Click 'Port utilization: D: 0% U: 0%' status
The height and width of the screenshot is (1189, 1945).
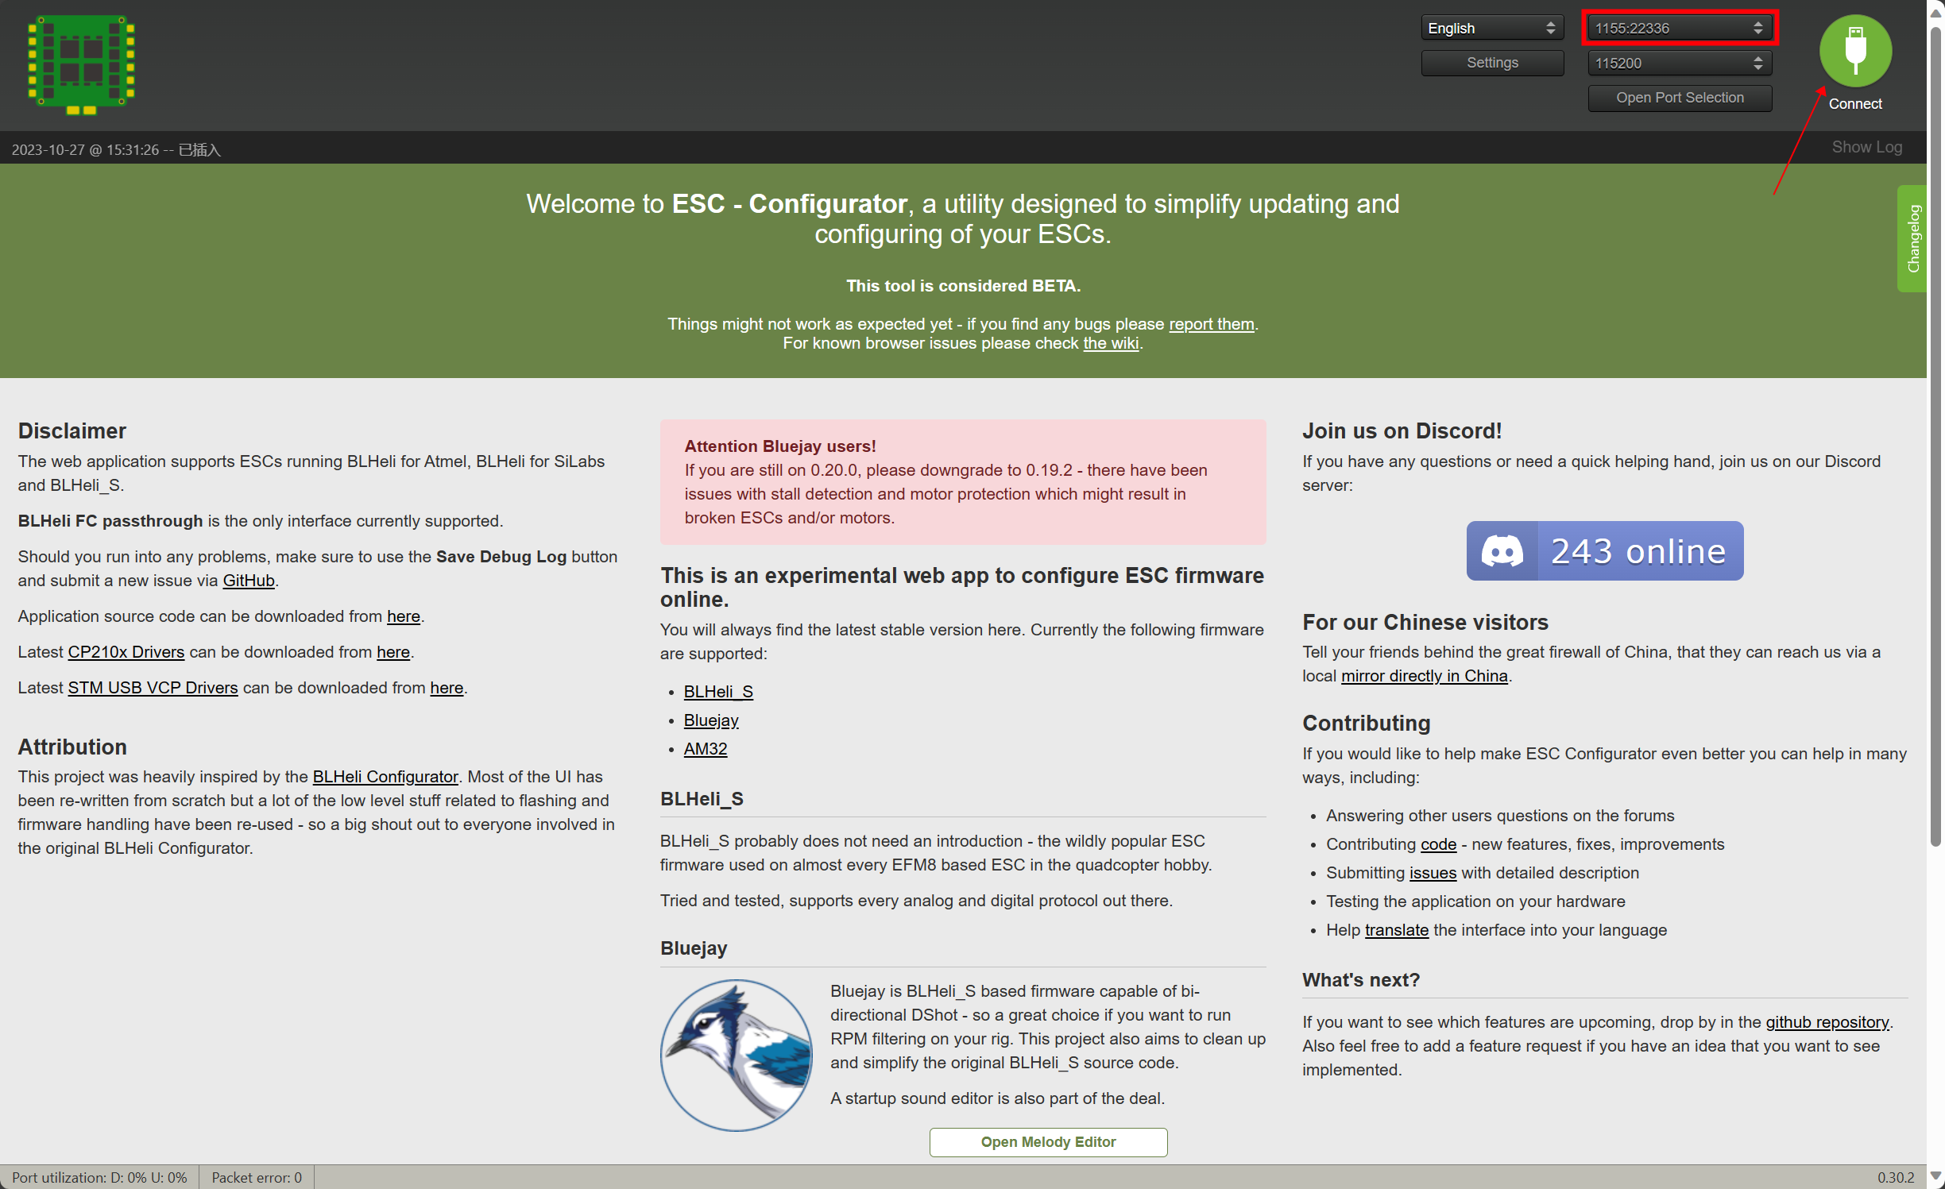coord(99,1177)
